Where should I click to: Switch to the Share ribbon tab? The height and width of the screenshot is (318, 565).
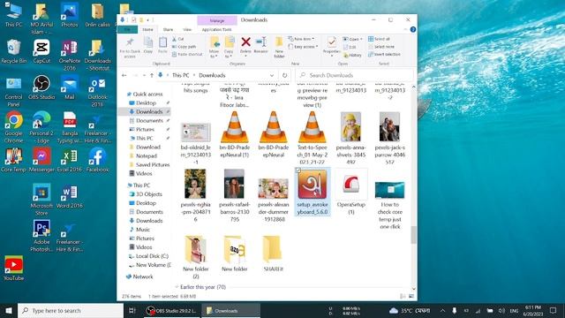(168, 29)
